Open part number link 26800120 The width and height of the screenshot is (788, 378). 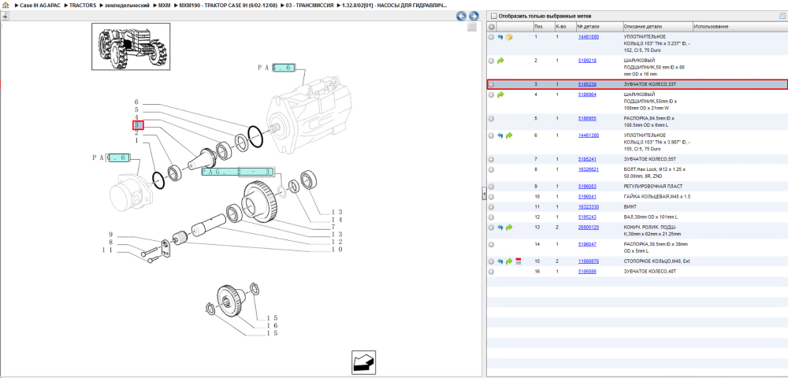click(589, 228)
